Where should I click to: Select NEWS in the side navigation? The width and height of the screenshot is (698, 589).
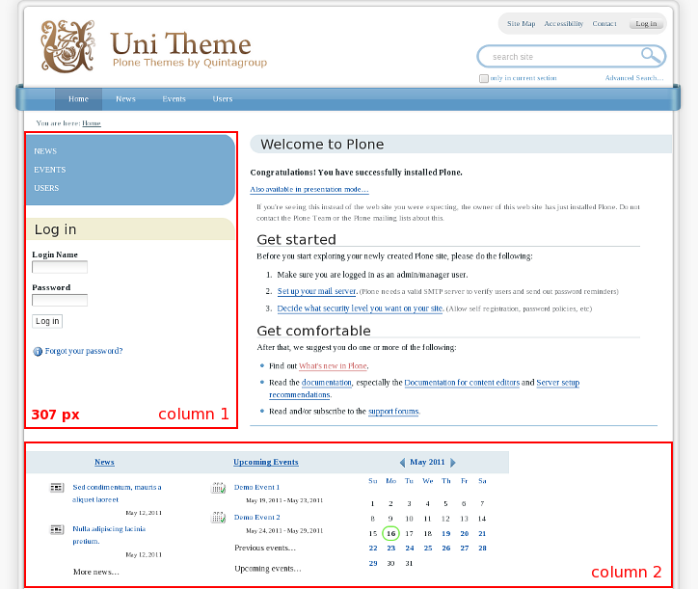45,151
